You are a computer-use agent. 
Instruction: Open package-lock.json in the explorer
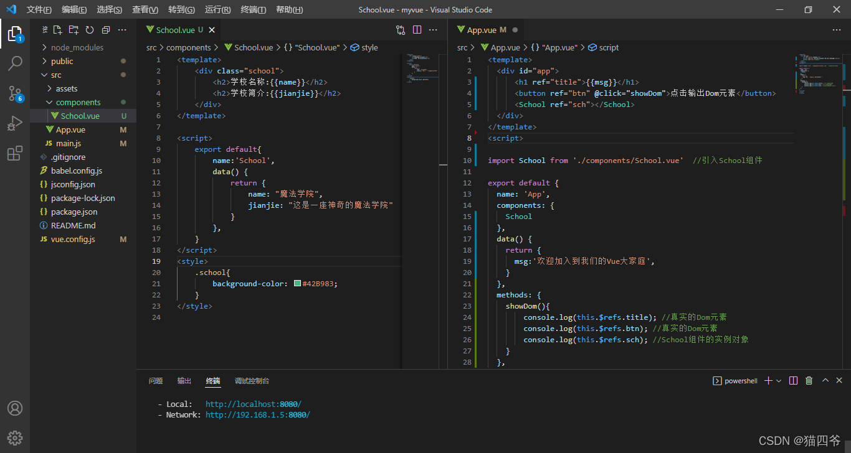point(83,198)
